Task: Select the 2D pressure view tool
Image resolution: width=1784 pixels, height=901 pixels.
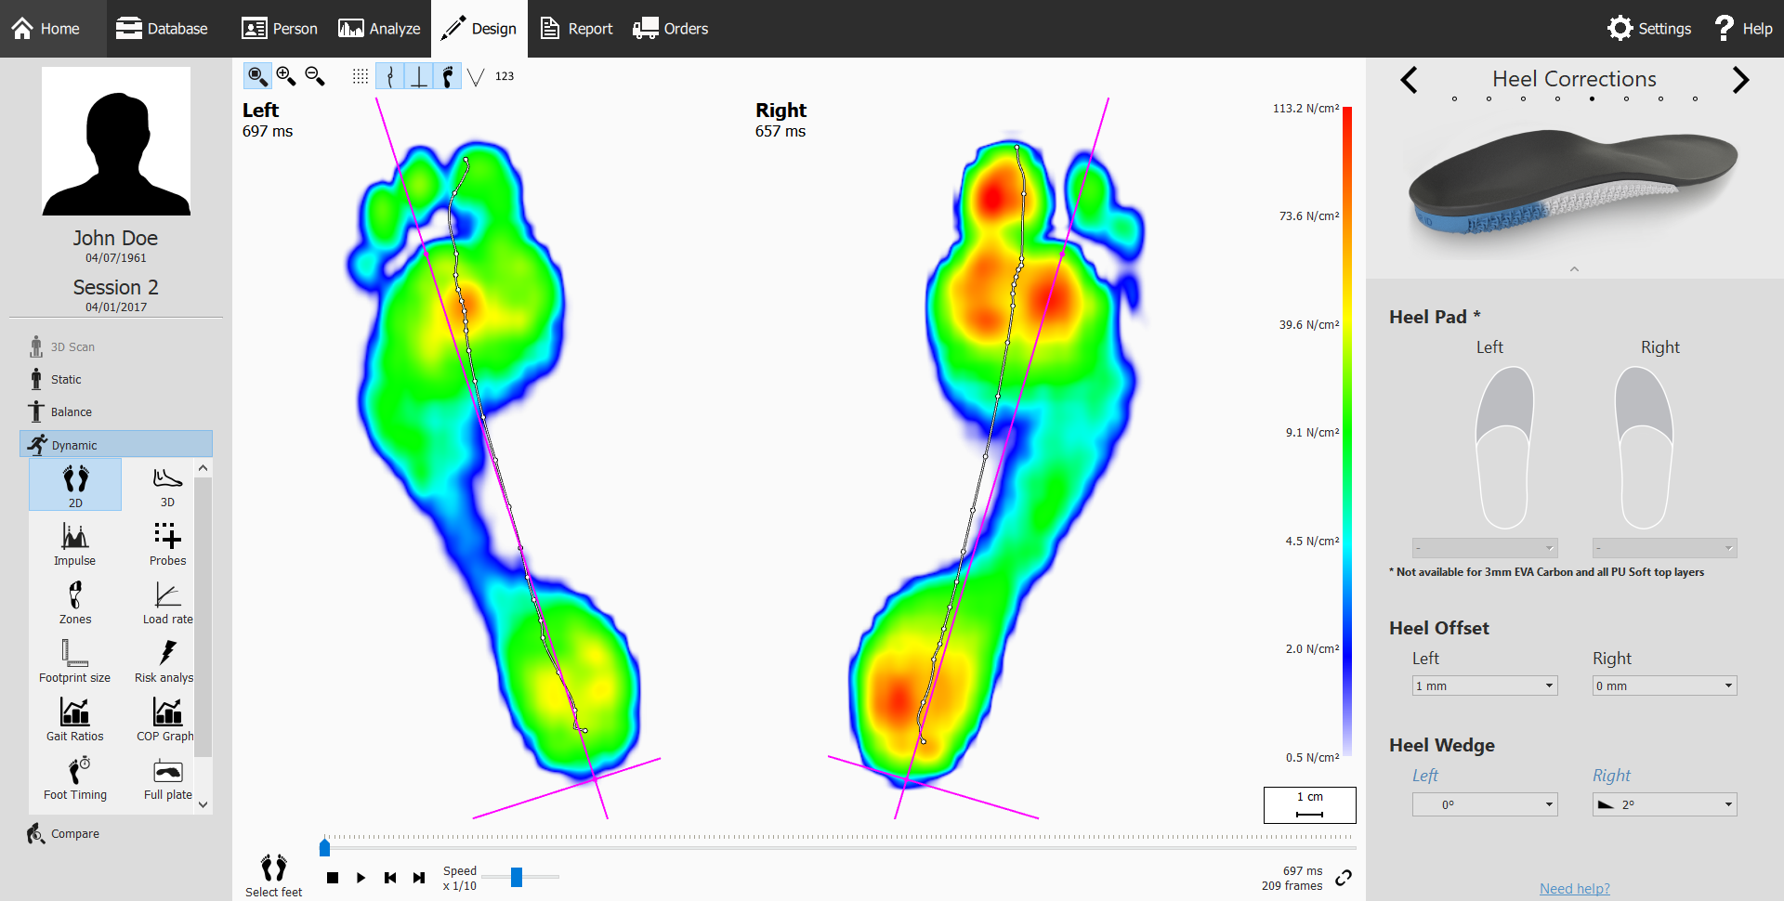Action: [74, 484]
